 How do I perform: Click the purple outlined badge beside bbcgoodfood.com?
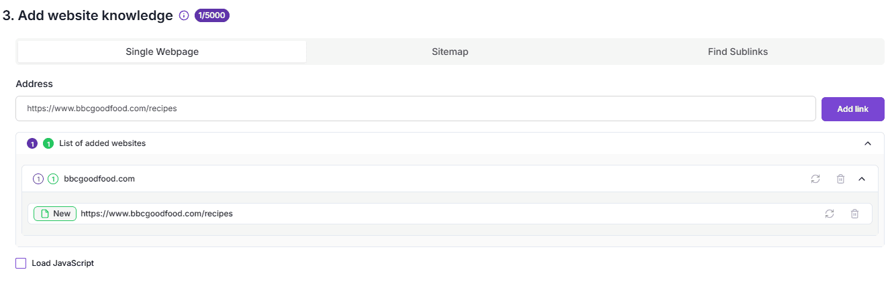(38, 179)
